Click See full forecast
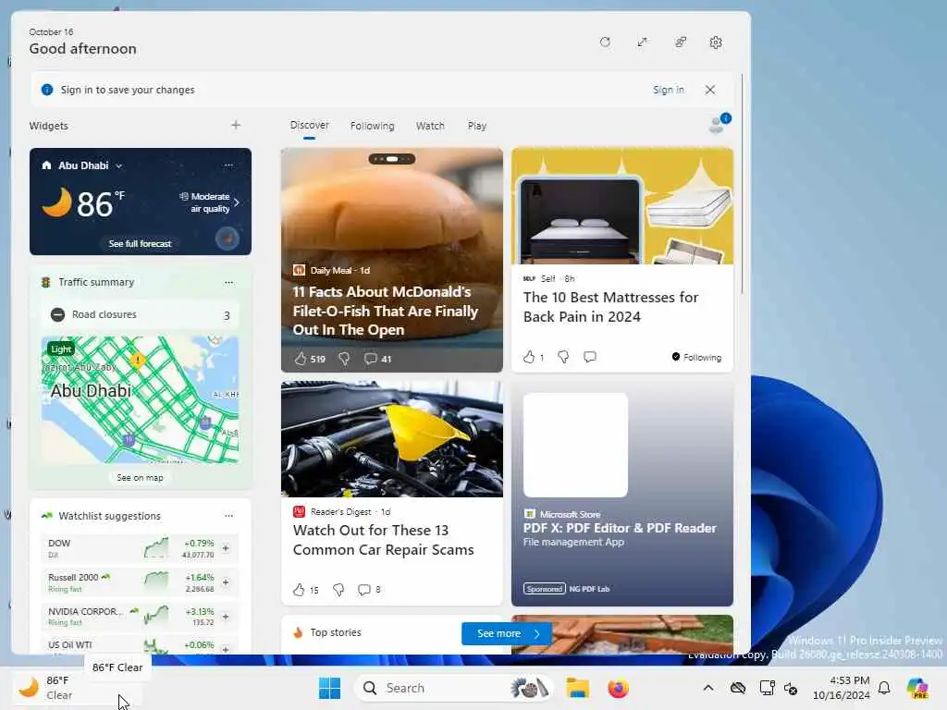Image resolution: width=947 pixels, height=710 pixels. pyautogui.click(x=140, y=243)
